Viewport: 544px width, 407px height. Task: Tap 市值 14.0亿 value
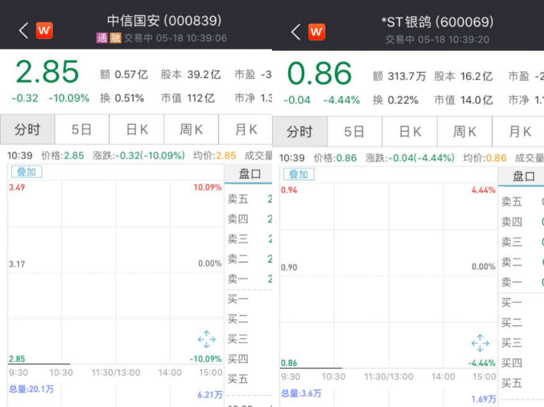[463, 100]
